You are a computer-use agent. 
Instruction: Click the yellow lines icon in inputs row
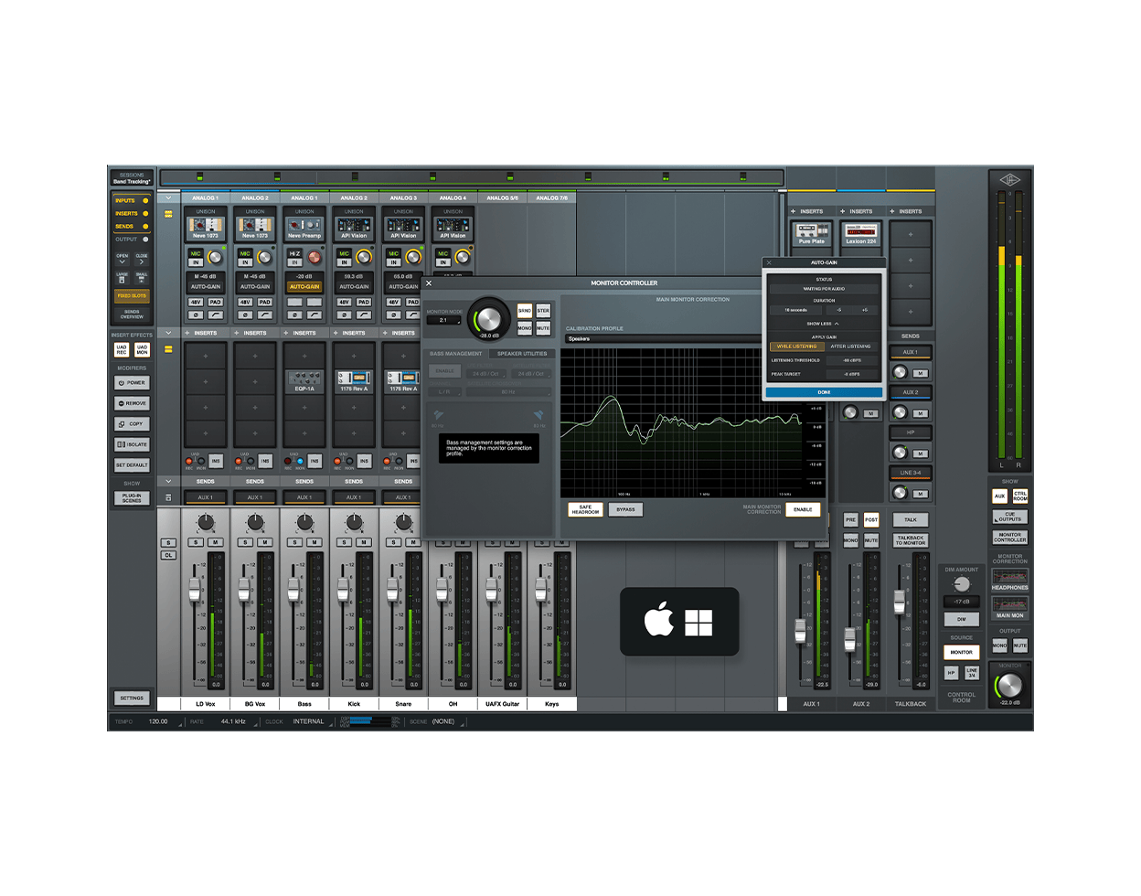[168, 214]
